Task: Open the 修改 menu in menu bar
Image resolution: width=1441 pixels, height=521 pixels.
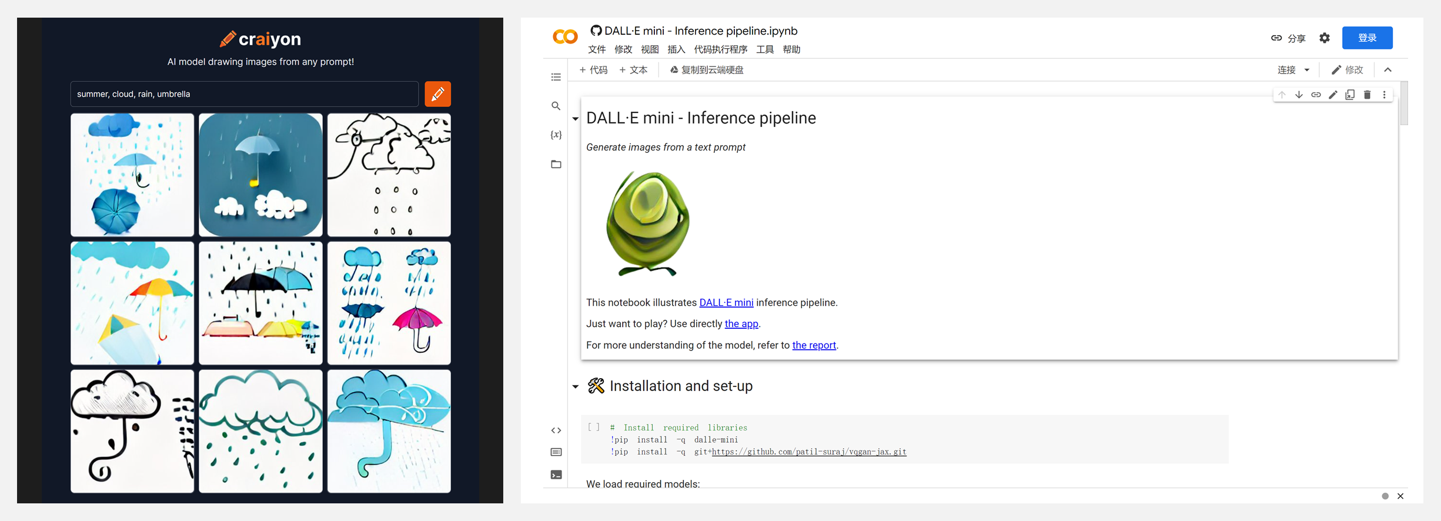Action: point(623,49)
